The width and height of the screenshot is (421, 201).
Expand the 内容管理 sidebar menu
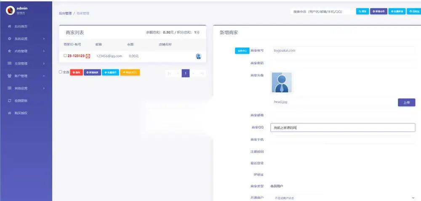pos(26,51)
